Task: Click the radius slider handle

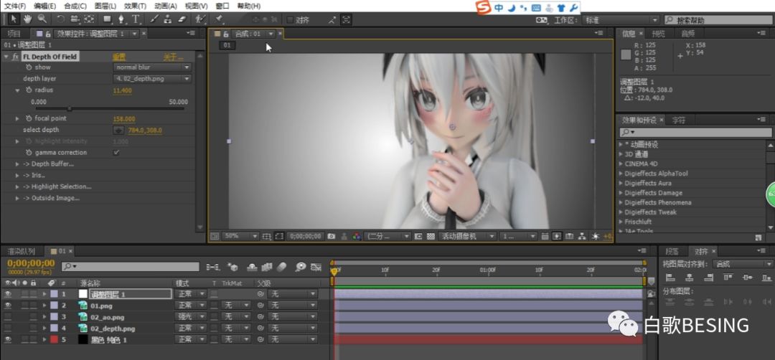Action: click(69, 108)
